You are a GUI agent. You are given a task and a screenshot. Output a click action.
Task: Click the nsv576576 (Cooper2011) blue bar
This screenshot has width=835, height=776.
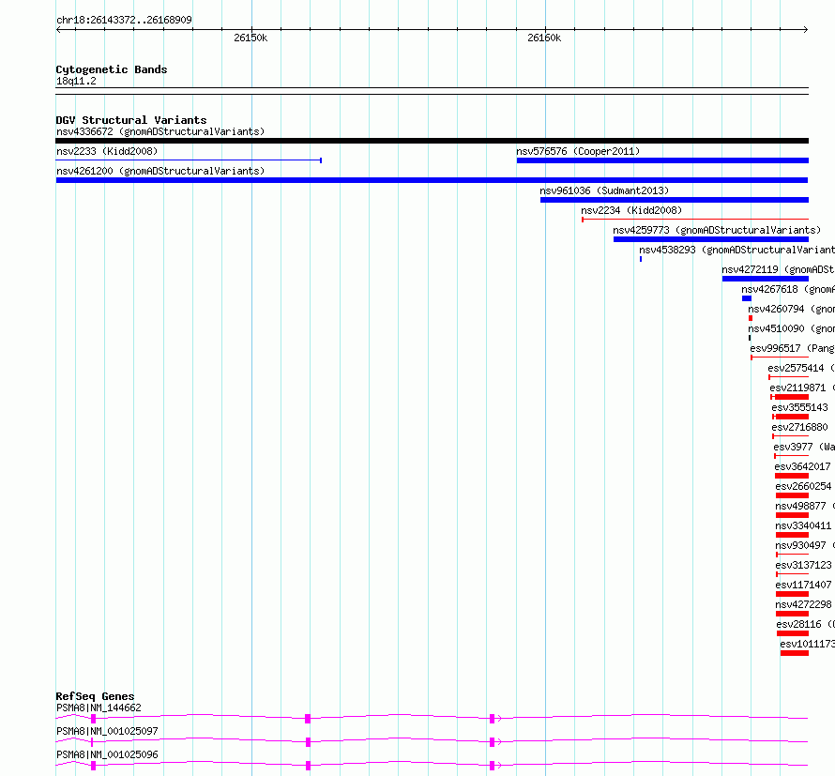(x=662, y=160)
